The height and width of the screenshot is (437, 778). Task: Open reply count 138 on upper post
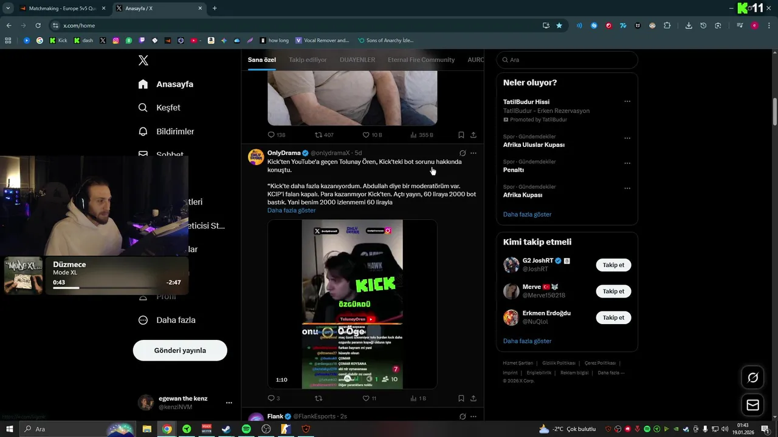(277, 135)
